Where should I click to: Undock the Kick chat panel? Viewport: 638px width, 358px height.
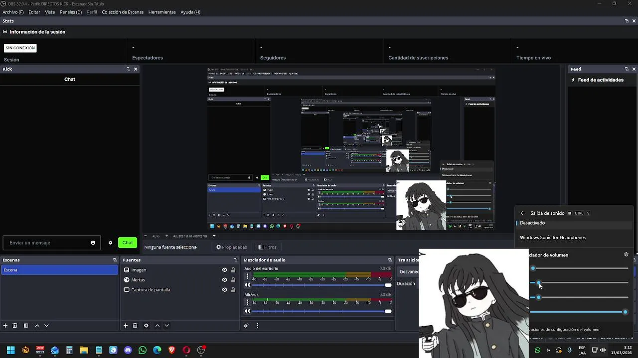coord(128,69)
